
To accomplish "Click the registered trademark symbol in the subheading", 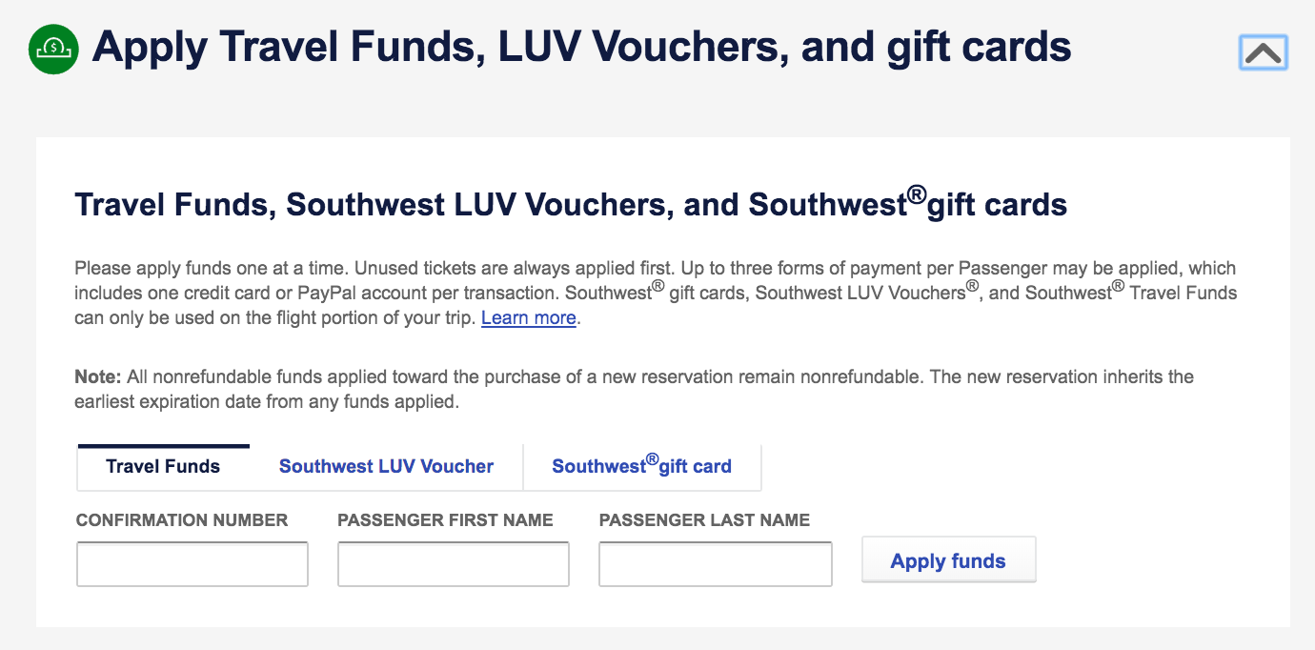I will [916, 196].
